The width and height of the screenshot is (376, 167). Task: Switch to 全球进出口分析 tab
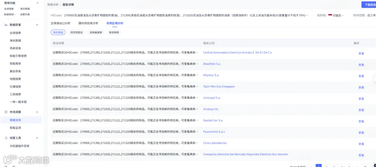pyautogui.click(x=61, y=23)
